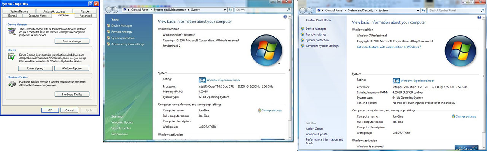The width and height of the screenshot is (487, 152).
Task: Click OK in System Properties
Action: point(50,110)
